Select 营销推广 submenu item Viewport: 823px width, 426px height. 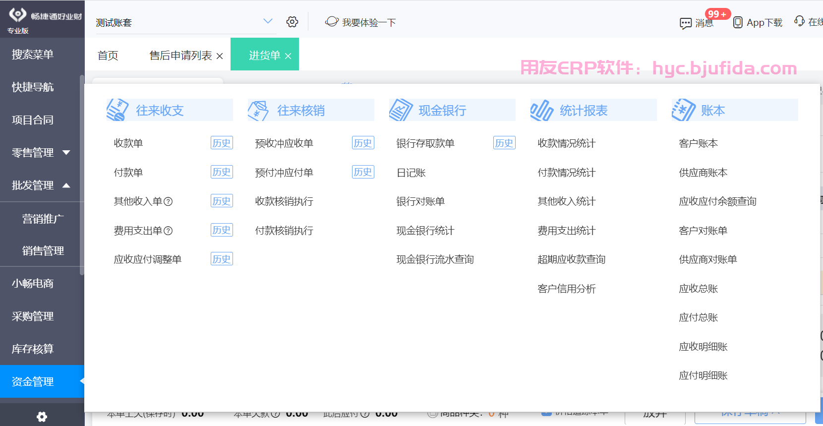(x=42, y=219)
